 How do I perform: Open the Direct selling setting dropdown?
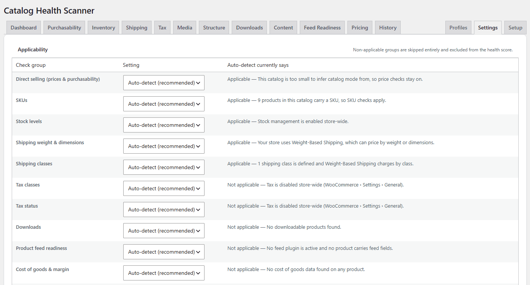pyautogui.click(x=164, y=83)
